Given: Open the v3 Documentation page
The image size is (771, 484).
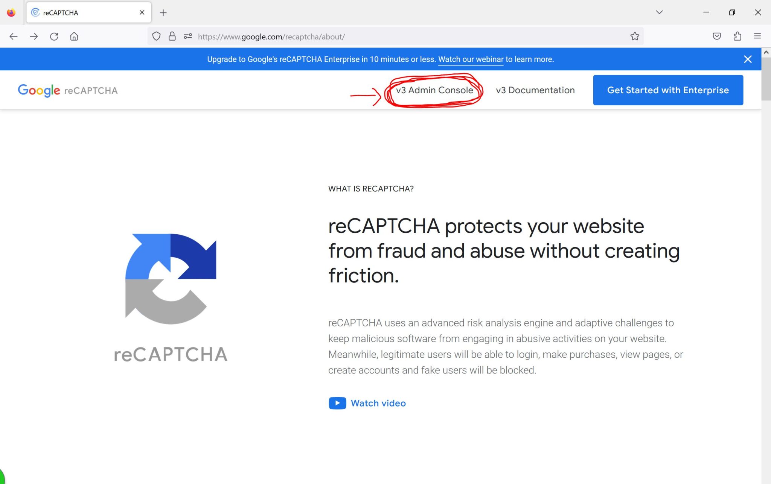Looking at the screenshot, I should (x=535, y=90).
